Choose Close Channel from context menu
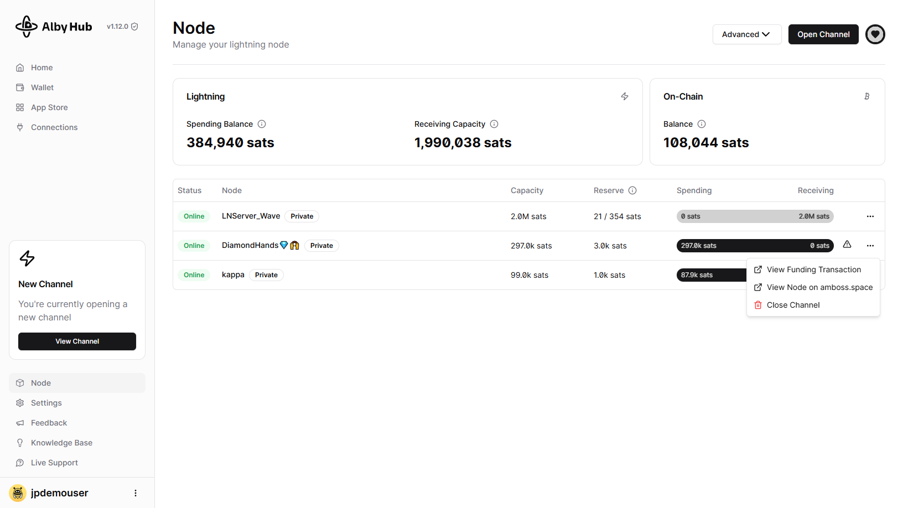Image resolution: width=903 pixels, height=508 pixels. point(793,305)
